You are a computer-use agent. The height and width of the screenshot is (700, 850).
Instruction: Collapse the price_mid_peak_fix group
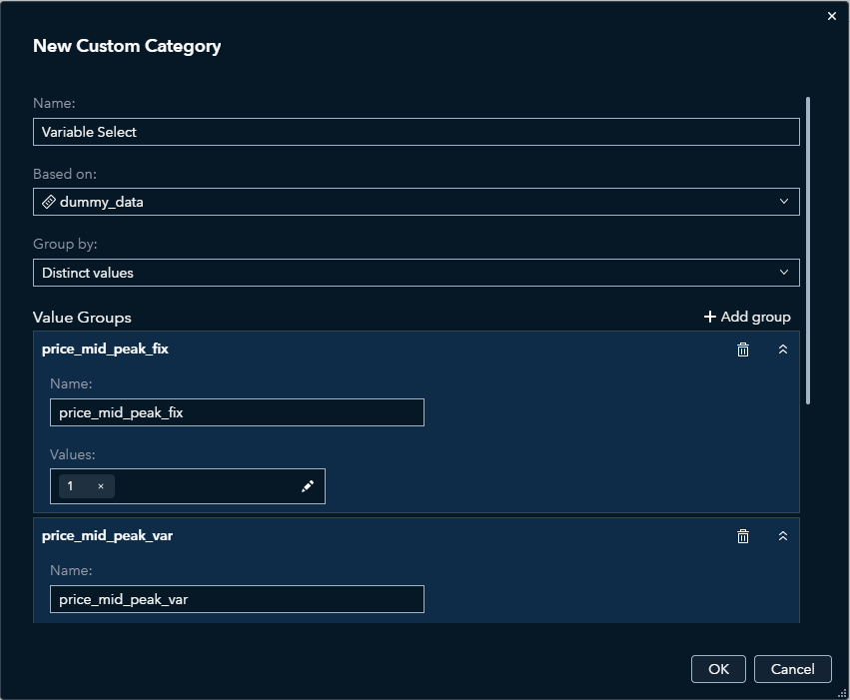click(x=783, y=349)
